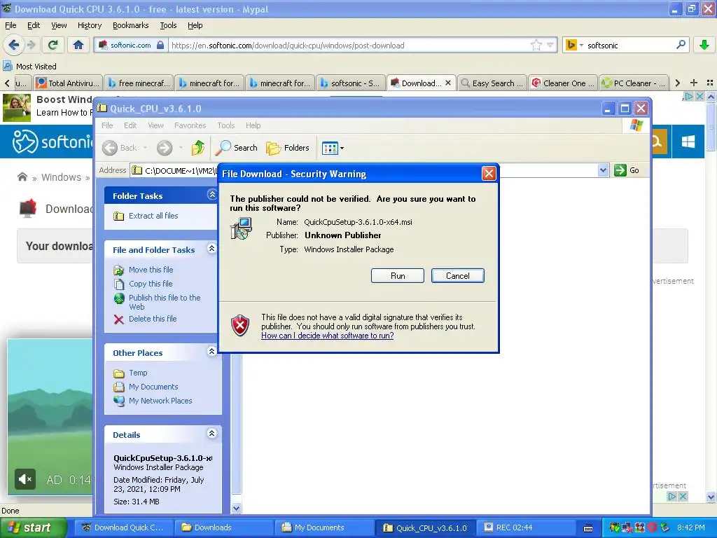Switch to the PC Cleaner tab
The height and width of the screenshot is (538, 717).
tap(634, 83)
